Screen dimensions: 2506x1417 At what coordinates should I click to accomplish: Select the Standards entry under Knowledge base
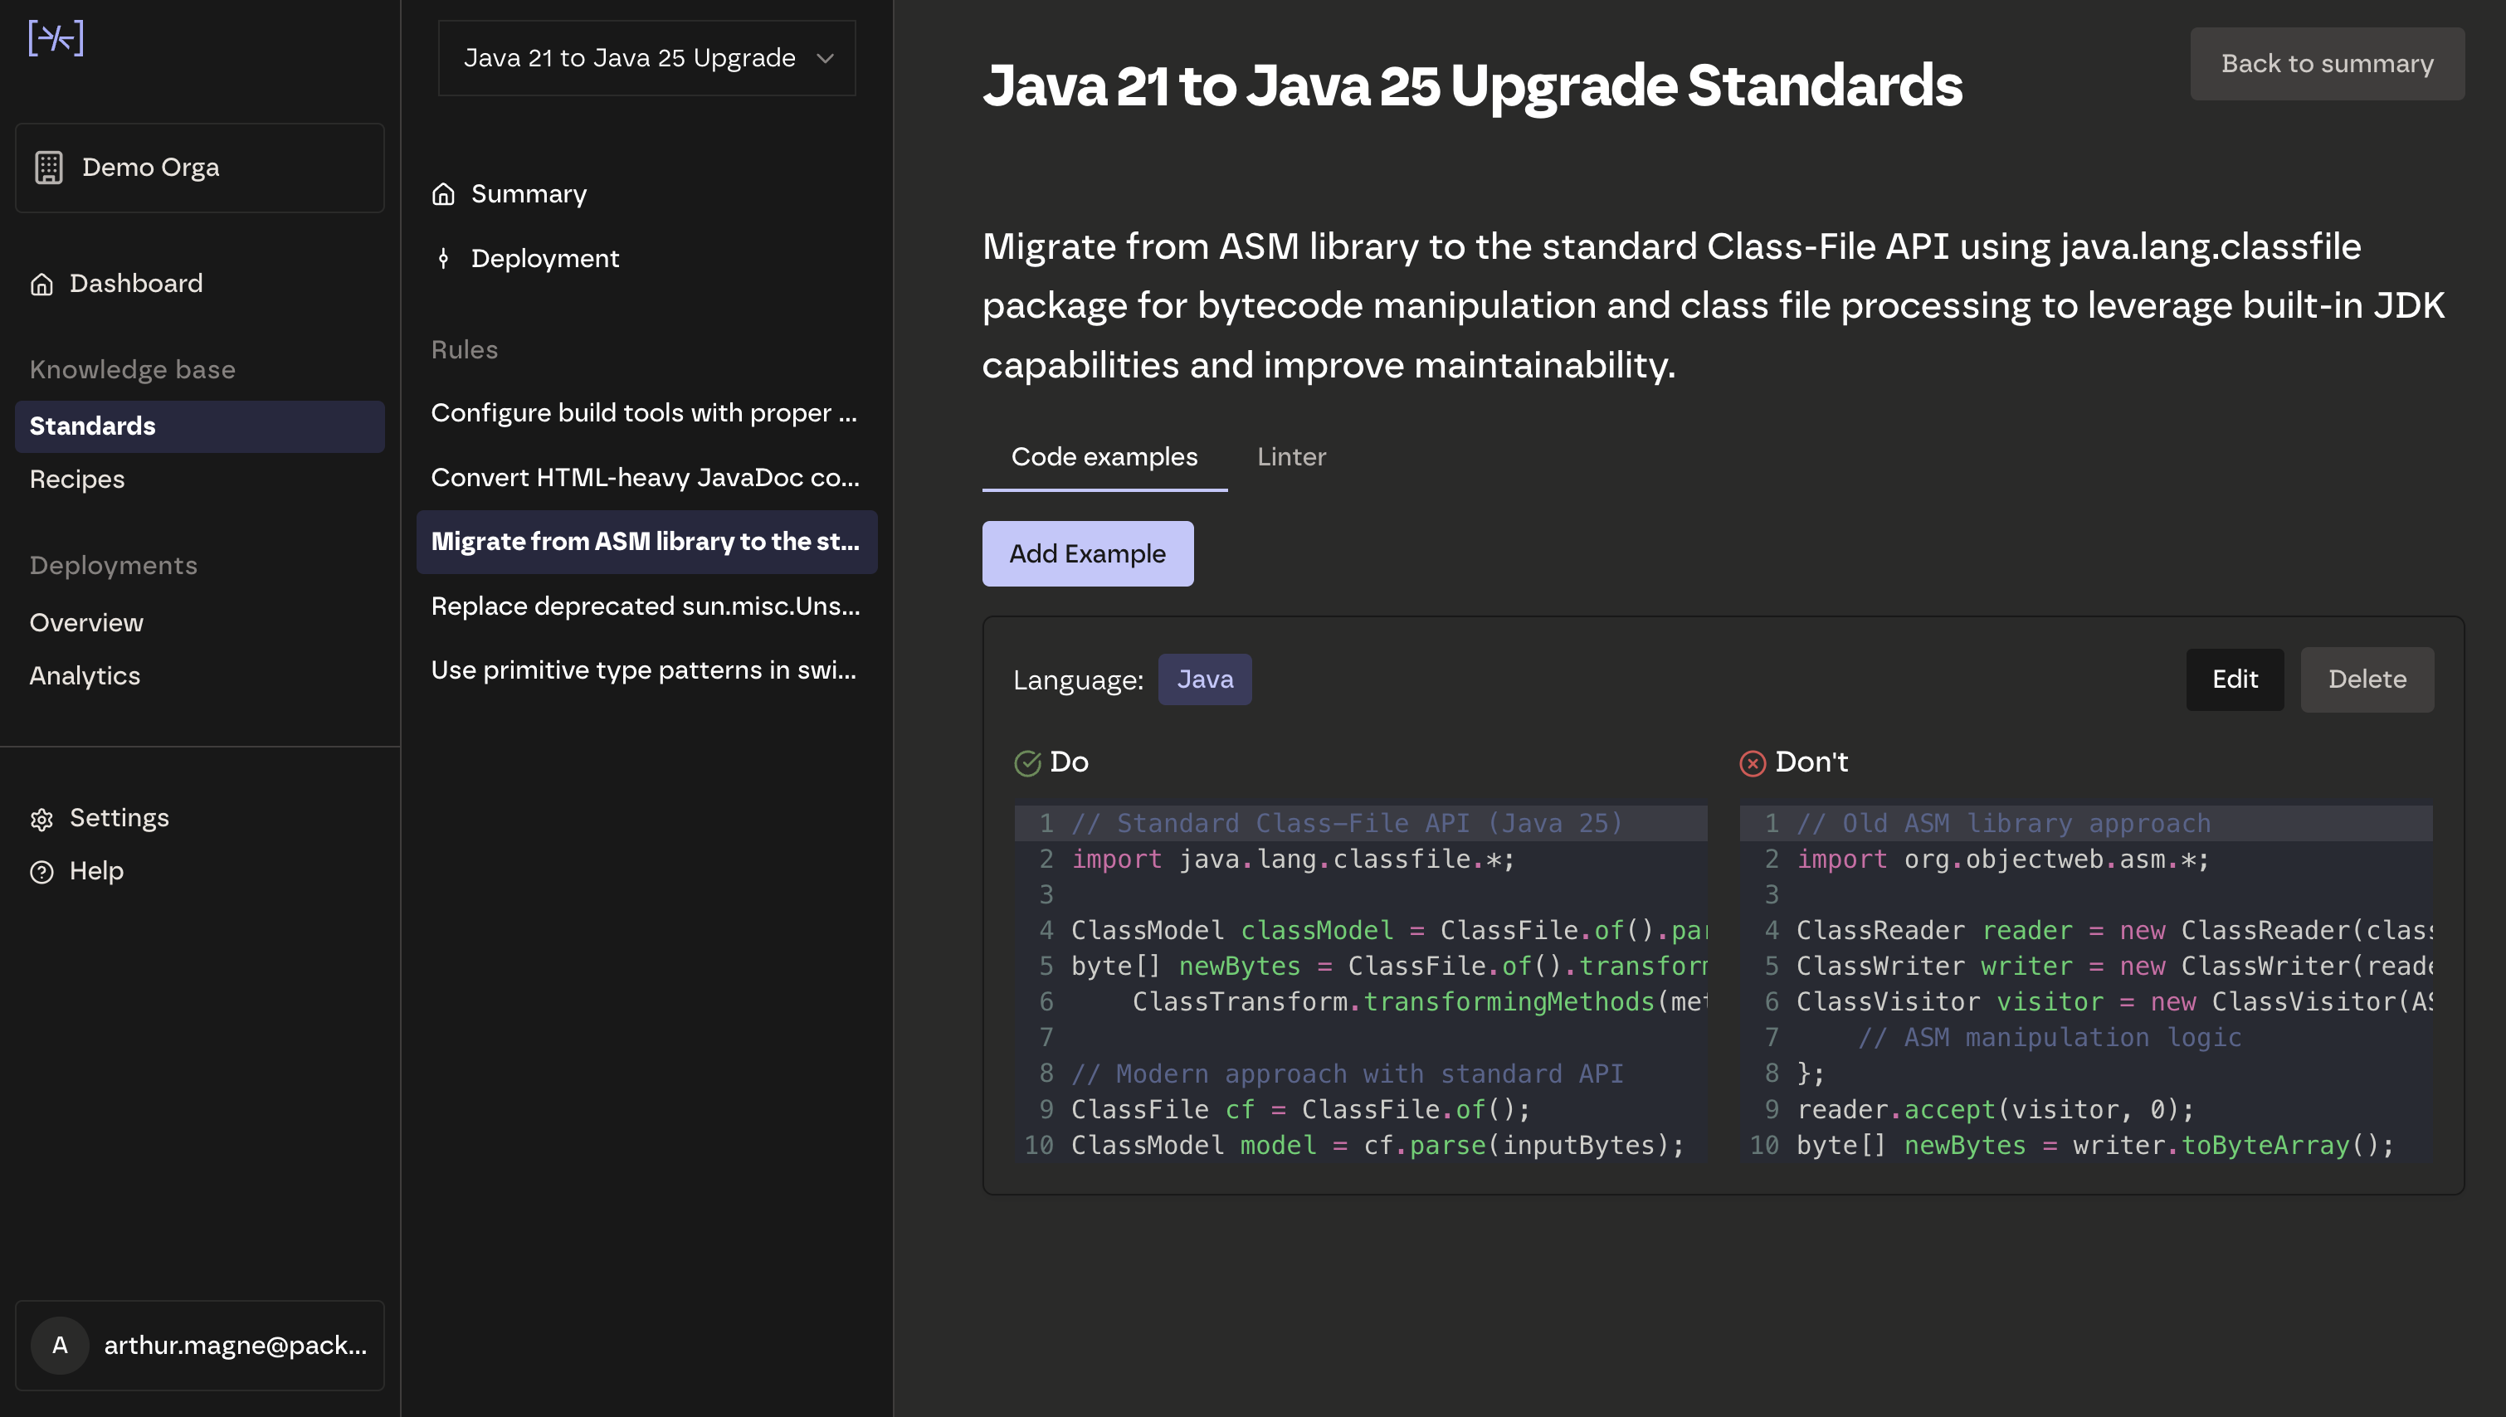[91, 426]
